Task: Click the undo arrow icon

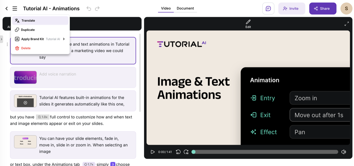Action: pyautogui.click(x=89, y=9)
